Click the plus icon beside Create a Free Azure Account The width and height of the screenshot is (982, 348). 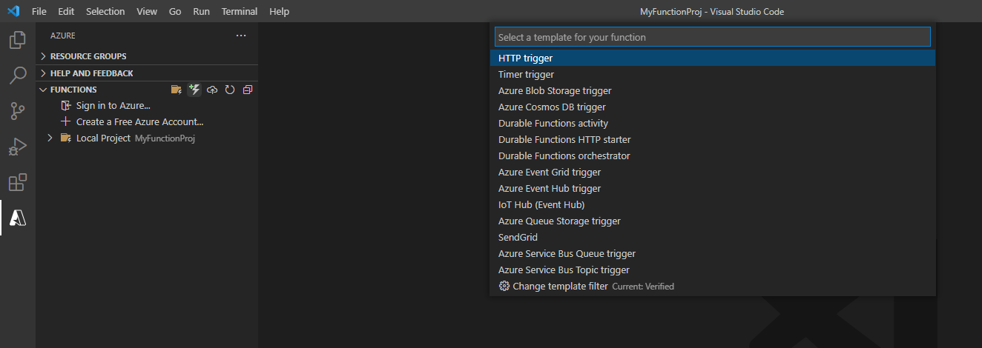pyautogui.click(x=66, y=122)
